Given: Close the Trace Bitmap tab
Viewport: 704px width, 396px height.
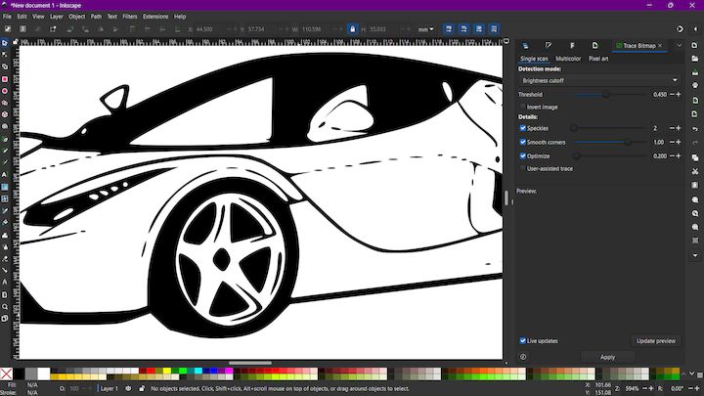Looking at the screenshot, I should click(660, 46).
